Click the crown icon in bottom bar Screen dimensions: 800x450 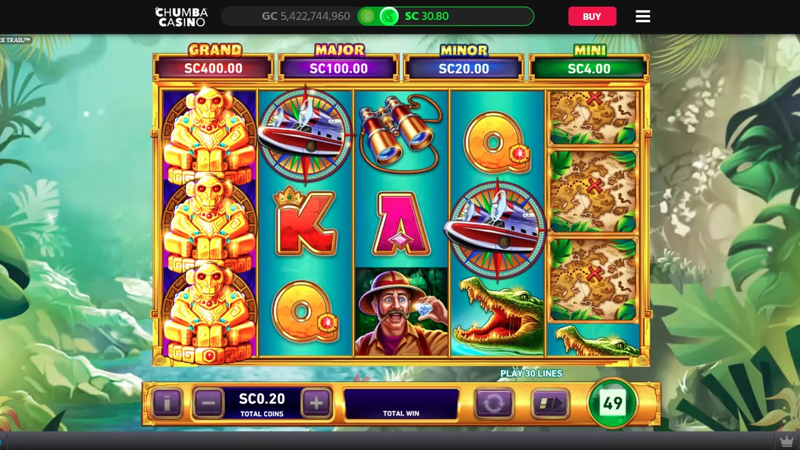coord(787,441)
